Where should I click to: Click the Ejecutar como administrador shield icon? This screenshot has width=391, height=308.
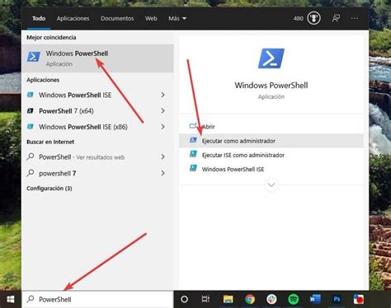pos(193,140)
